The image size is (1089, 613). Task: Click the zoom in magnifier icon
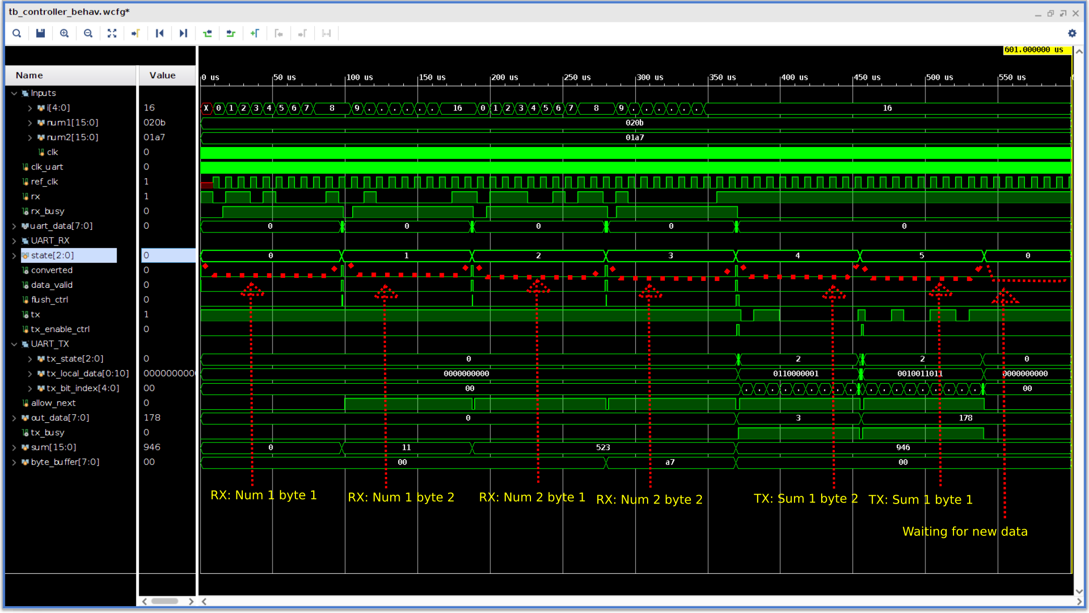[x=64, y=33]
